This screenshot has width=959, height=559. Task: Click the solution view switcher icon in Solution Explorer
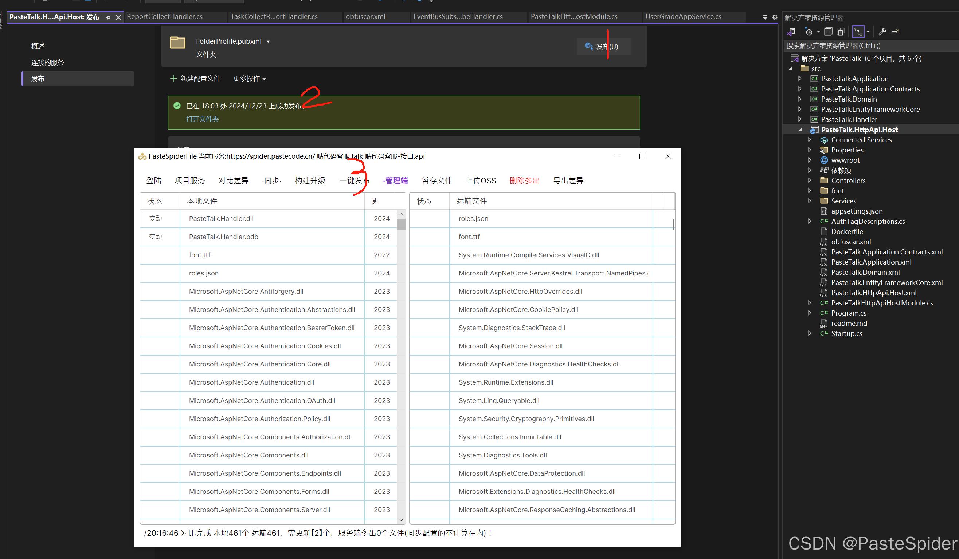791,32
